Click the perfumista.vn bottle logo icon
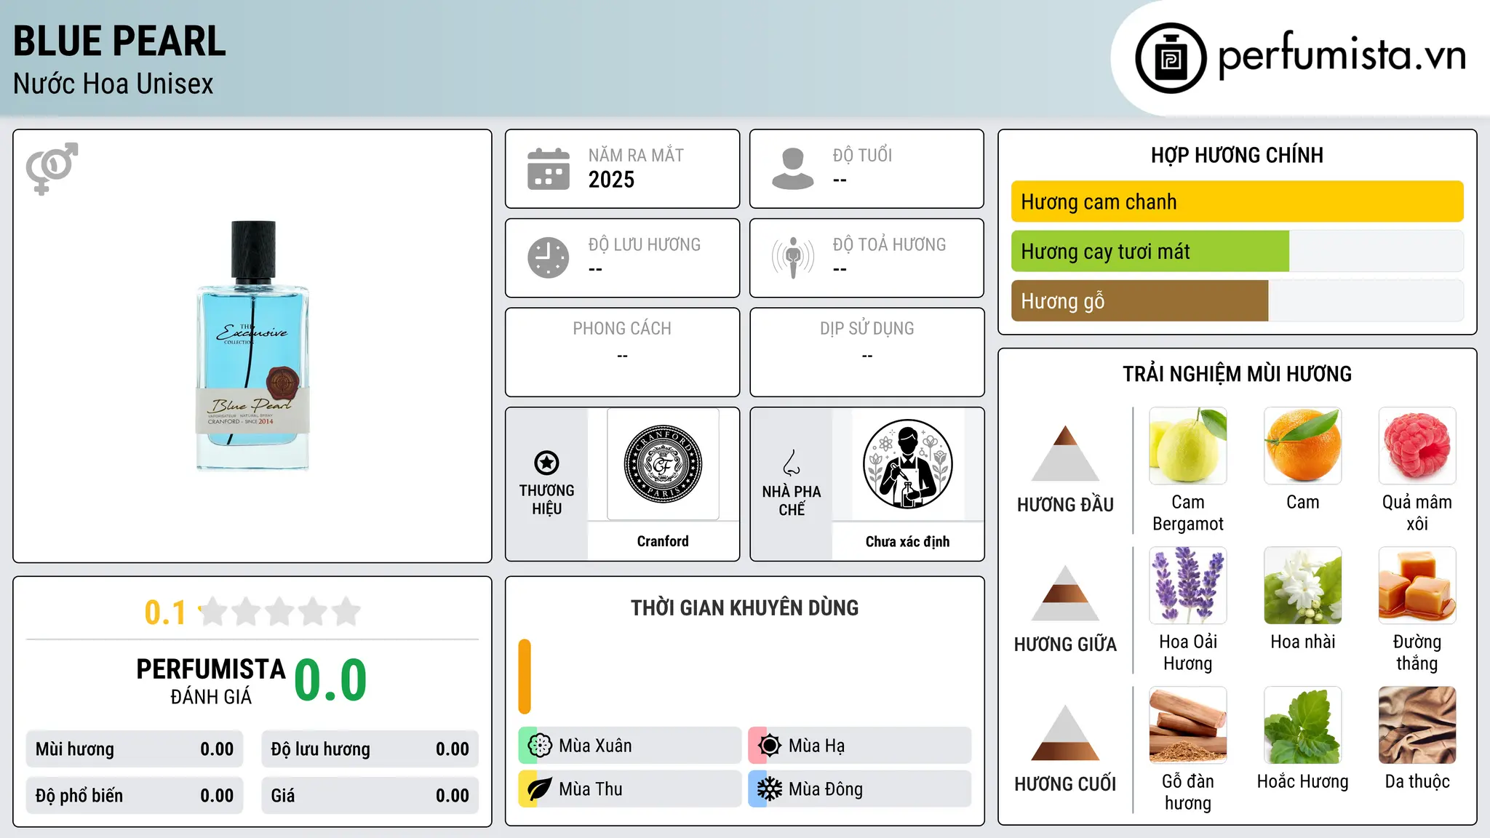Screen dimensions: 1490x838 [1171, 58]
